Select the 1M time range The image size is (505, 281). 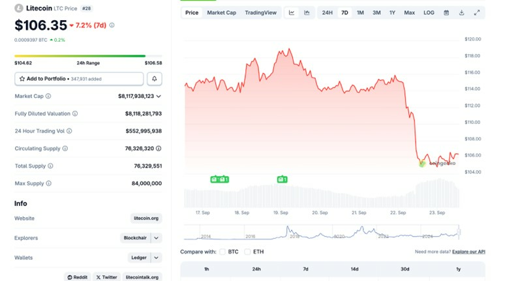[360, 13]
